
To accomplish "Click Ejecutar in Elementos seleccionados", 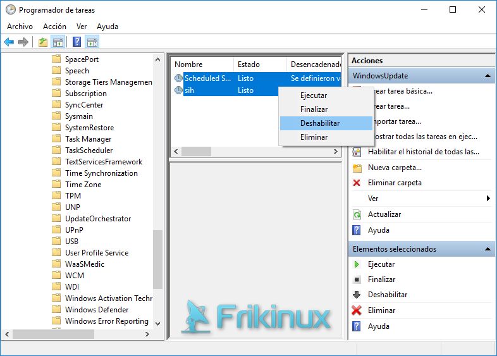I will pos(381,264).
